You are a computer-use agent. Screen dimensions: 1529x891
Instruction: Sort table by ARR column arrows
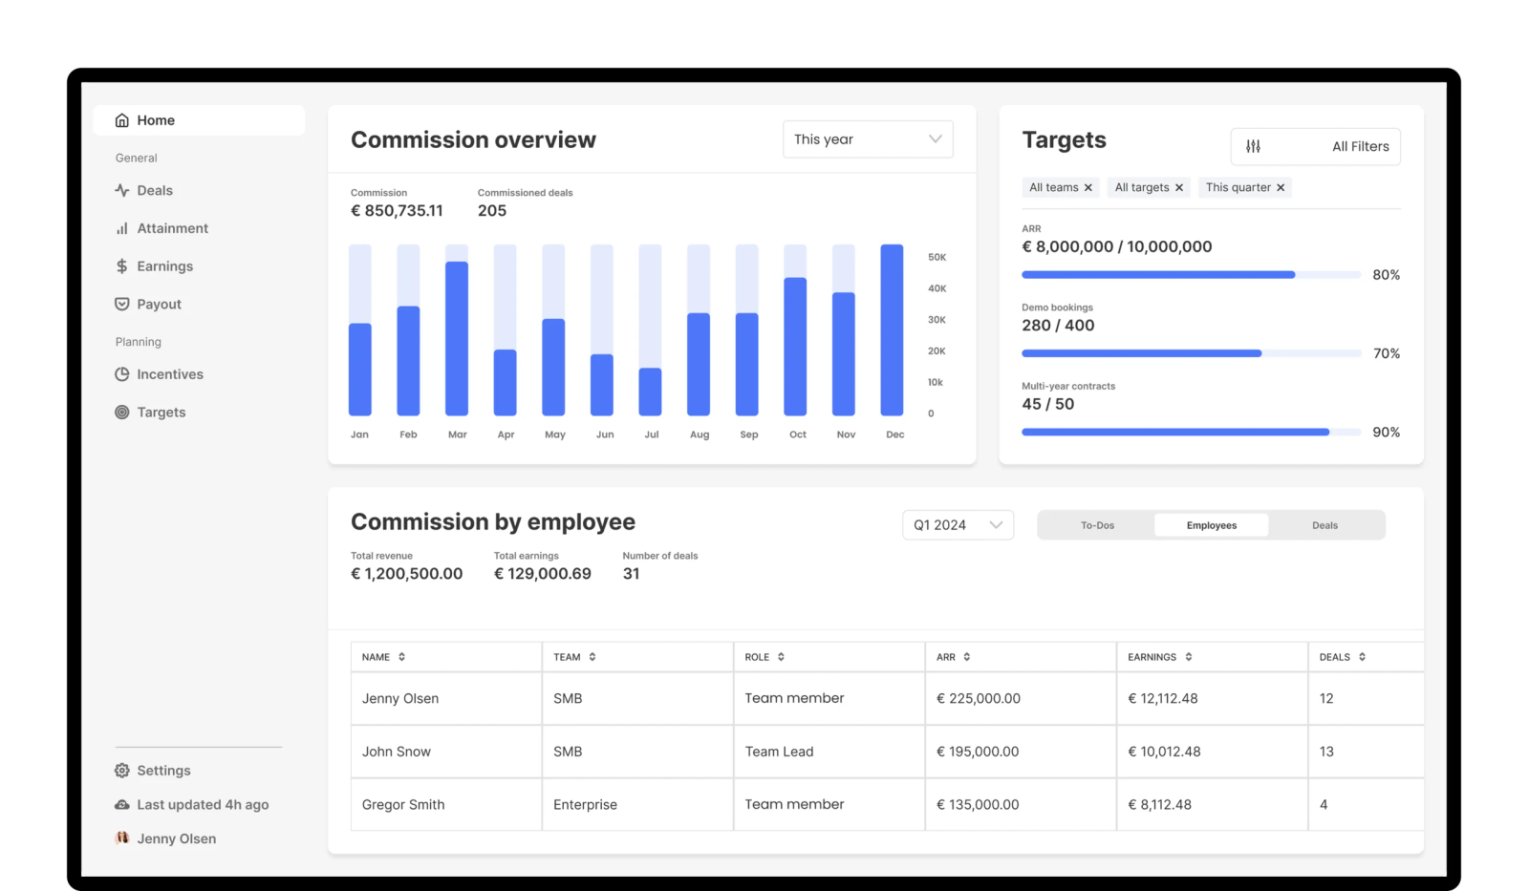pos(967,657)
